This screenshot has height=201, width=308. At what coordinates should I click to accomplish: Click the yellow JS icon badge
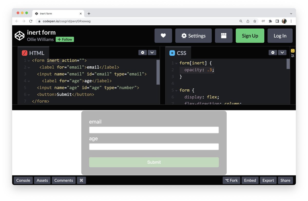click(293, 51)
